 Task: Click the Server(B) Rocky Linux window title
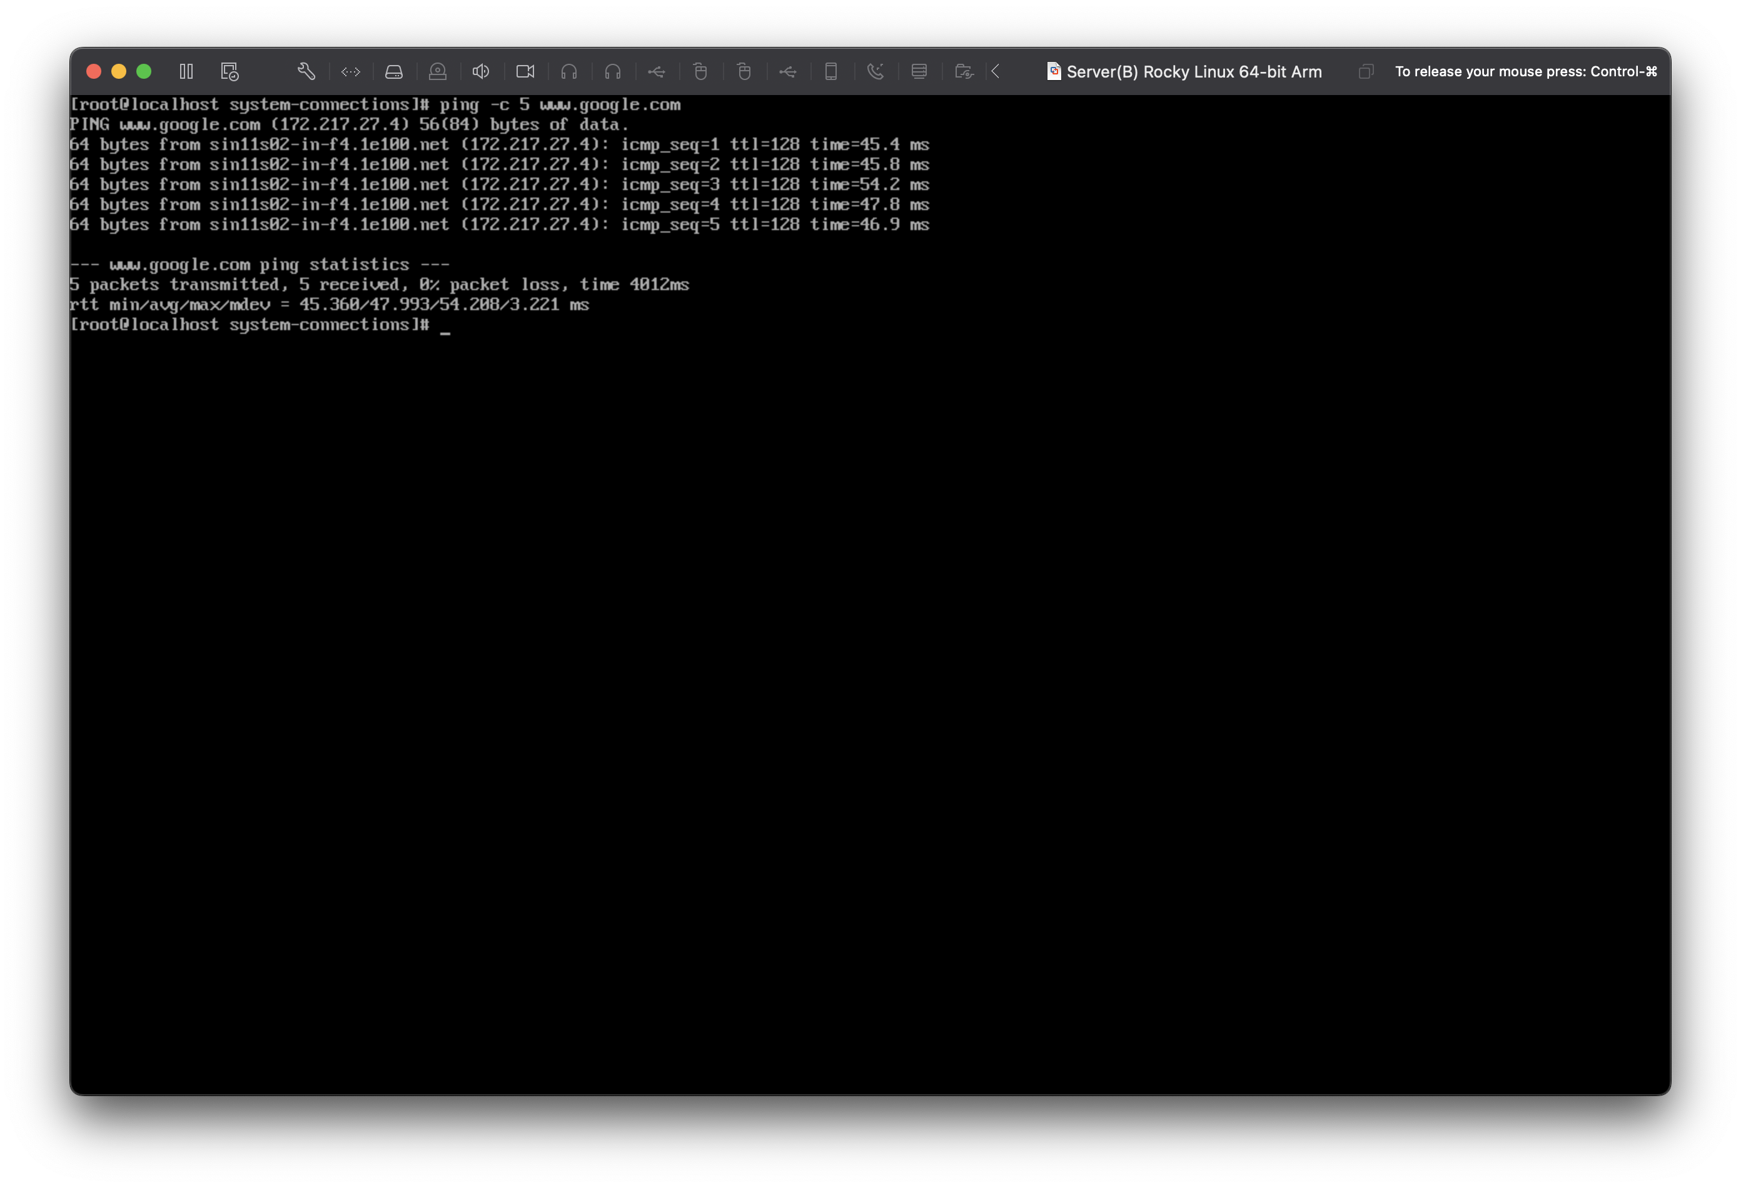coord(1193,71)
